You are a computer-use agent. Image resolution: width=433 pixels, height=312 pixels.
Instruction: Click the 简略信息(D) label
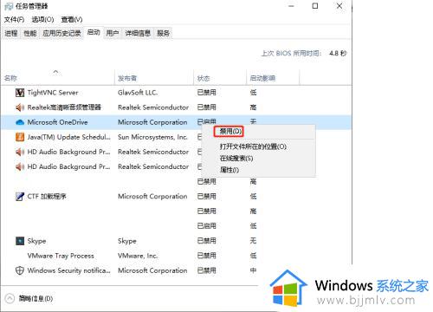point(36,298)
